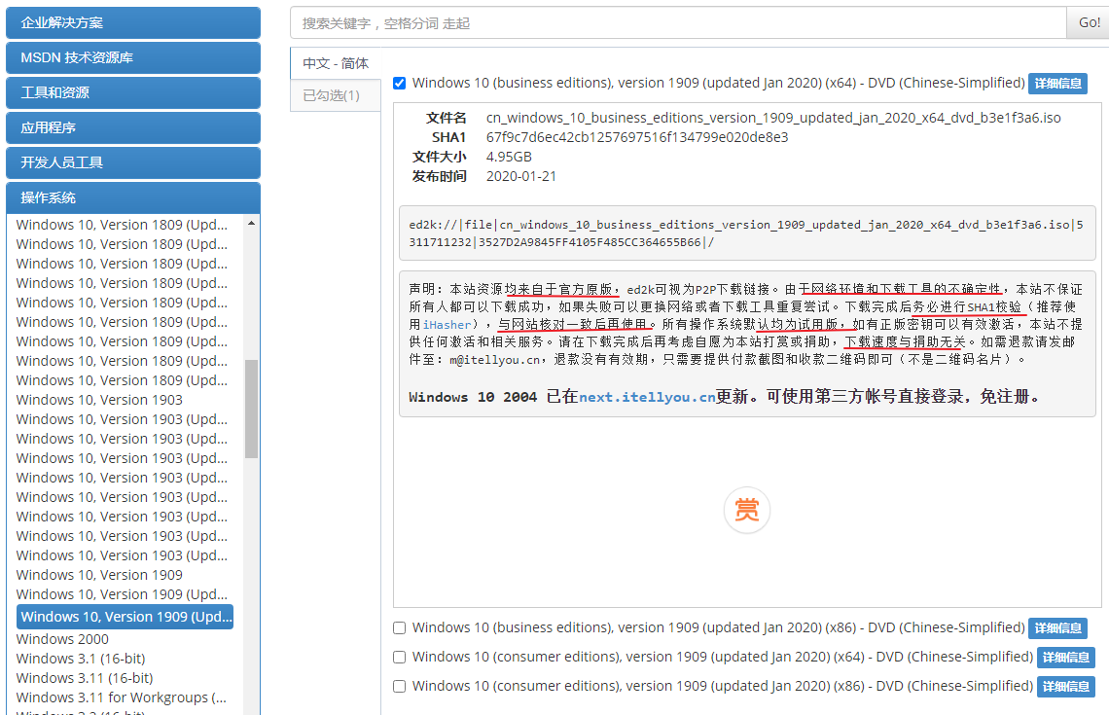
Task: Expand the 开发人员工具 section
Action: 133,162
